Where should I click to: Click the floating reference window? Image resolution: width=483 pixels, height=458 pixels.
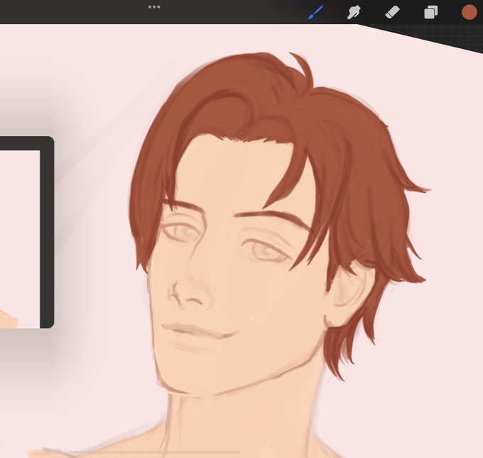pos(27,233)
